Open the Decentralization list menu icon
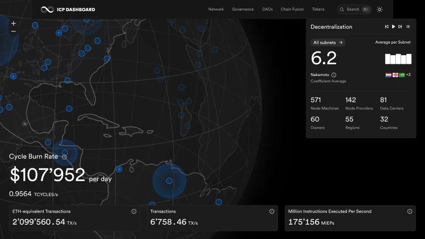 408,27
